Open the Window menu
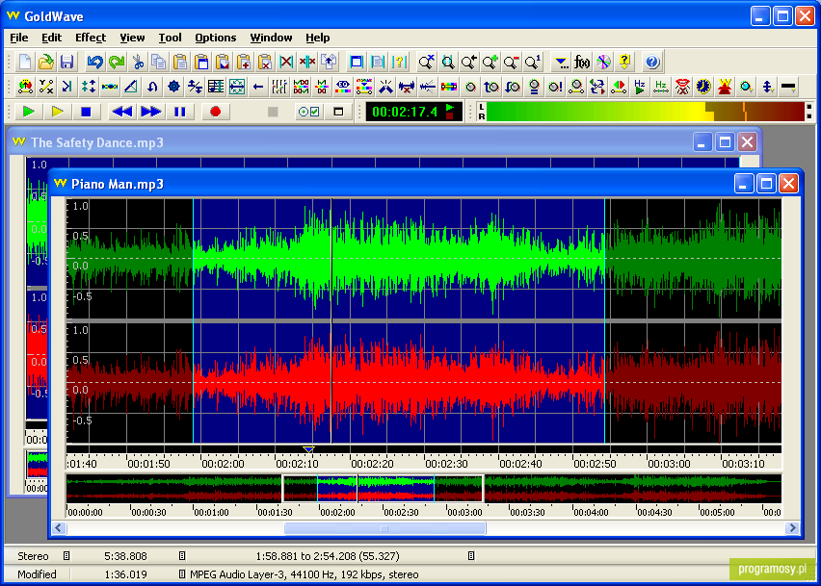Image resolution: width=821 pixels, height=586 pixels. point(271,38)
